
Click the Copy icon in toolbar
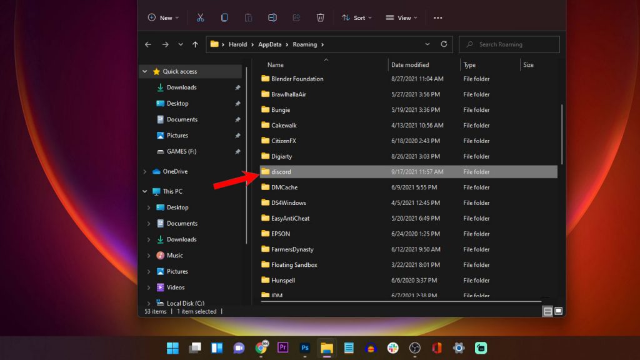pyautogui.click(x=224, y=17)
